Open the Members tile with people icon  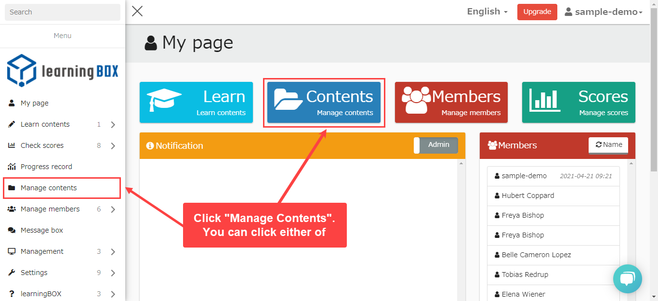(x=451, y=102)
